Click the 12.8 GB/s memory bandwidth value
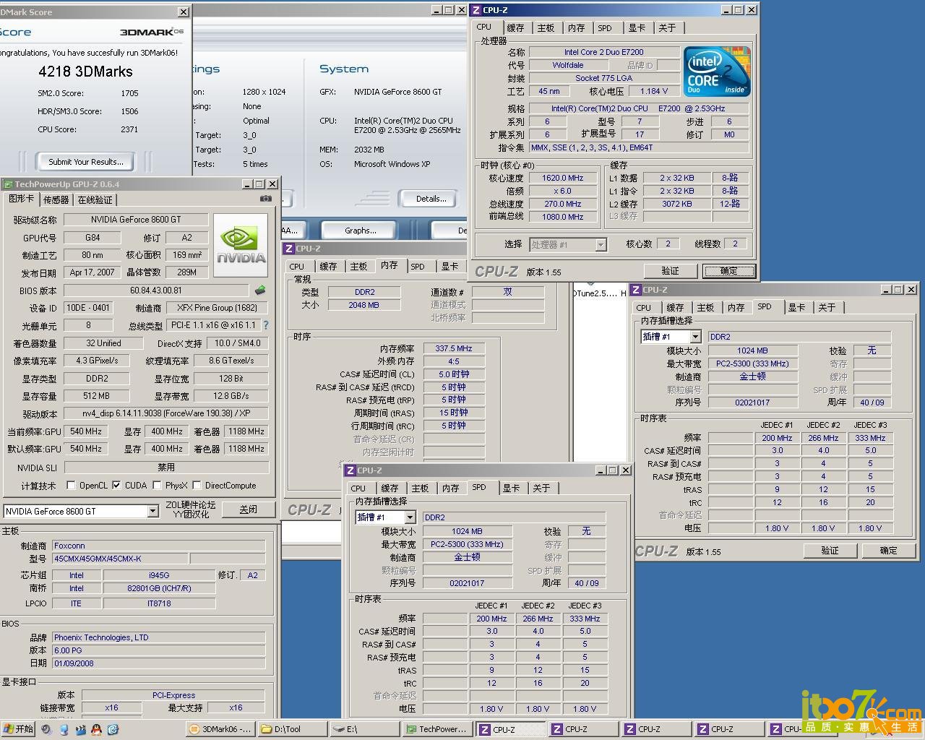The image size is (925, 740). [x=231, y=396]
